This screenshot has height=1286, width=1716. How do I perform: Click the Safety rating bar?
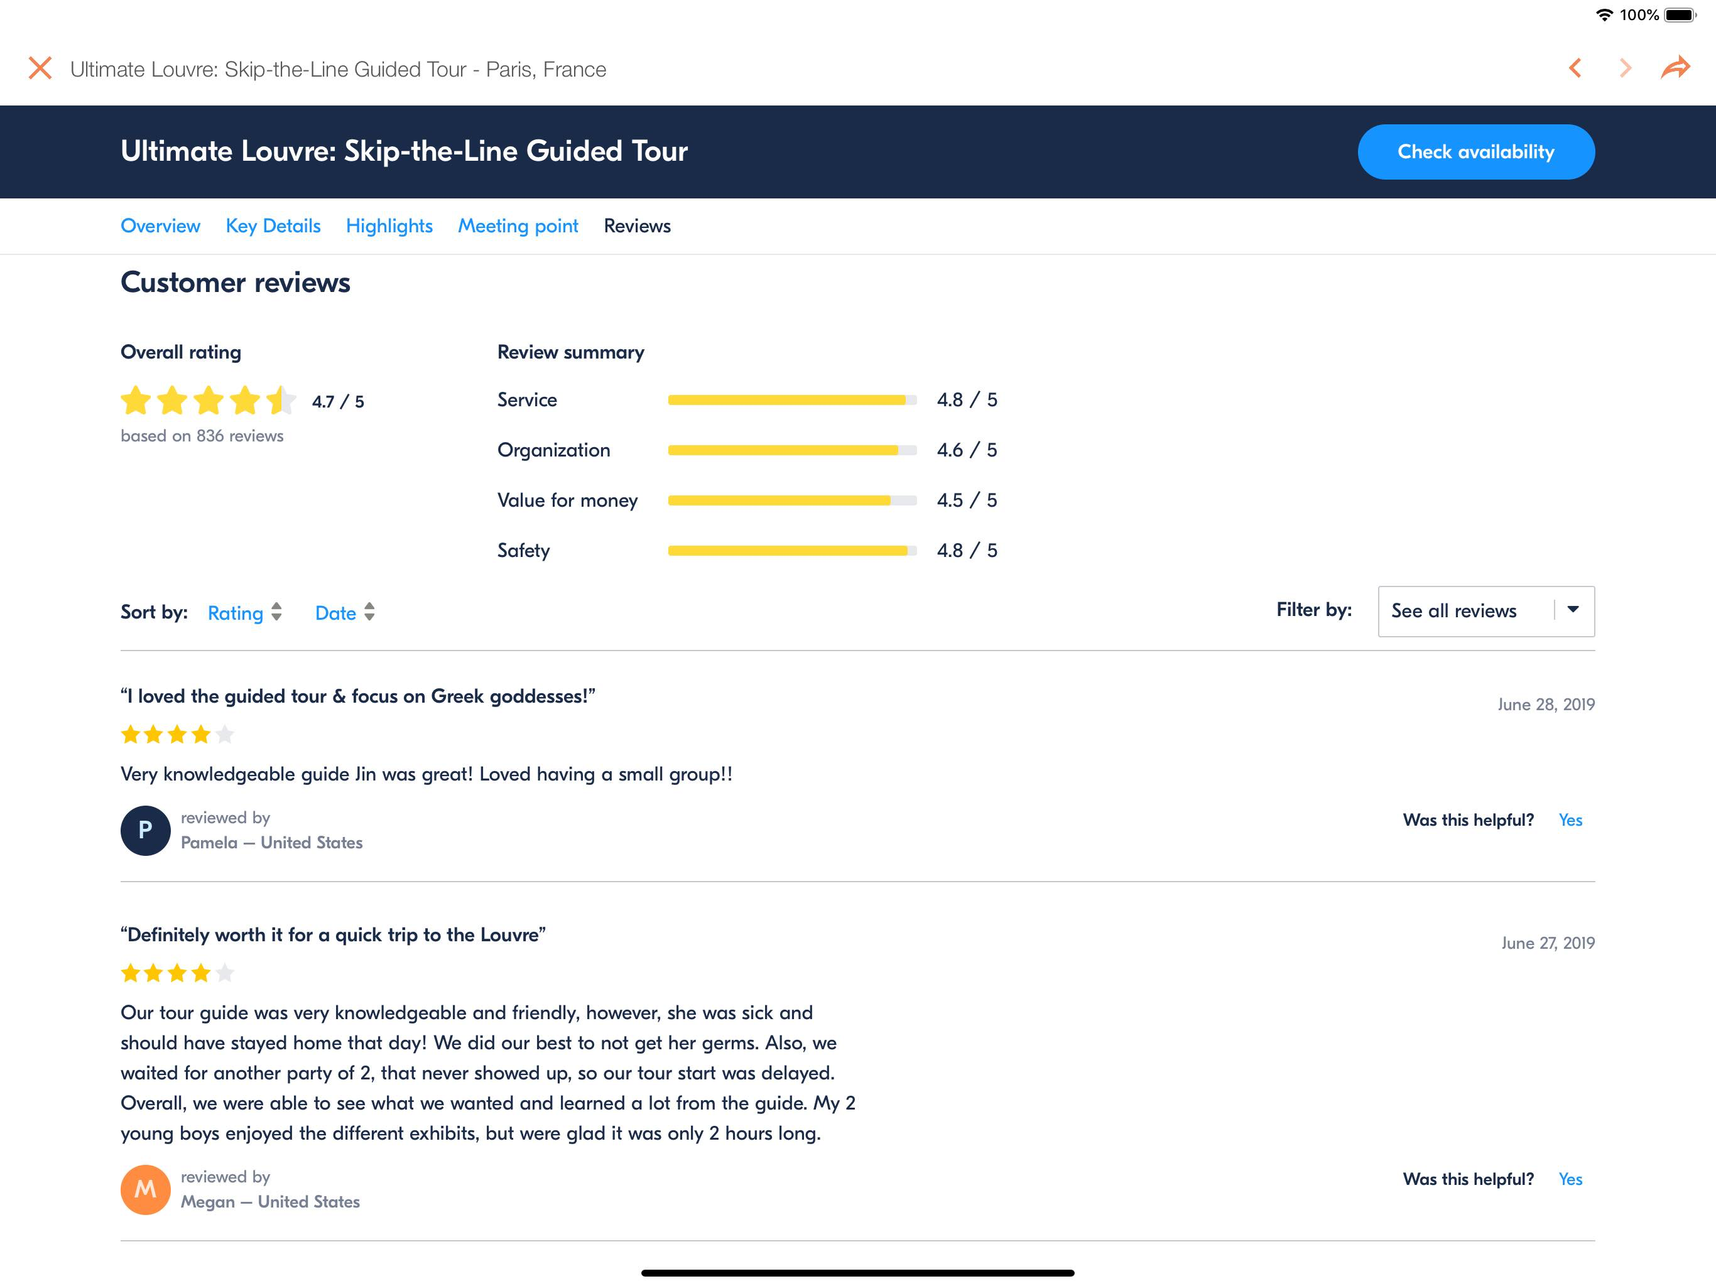(x=792, y=551)
